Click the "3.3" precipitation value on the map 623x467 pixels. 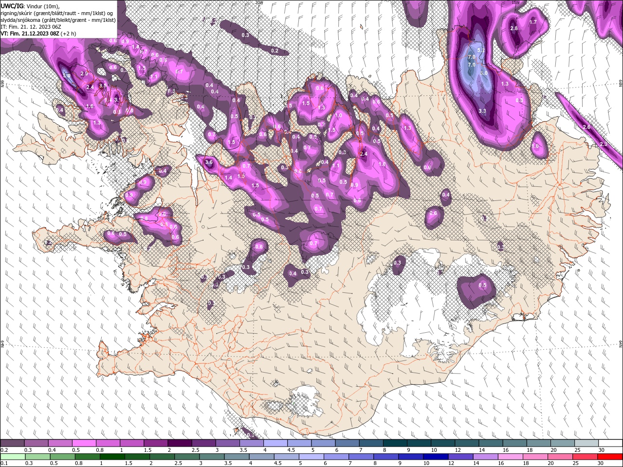482,111
